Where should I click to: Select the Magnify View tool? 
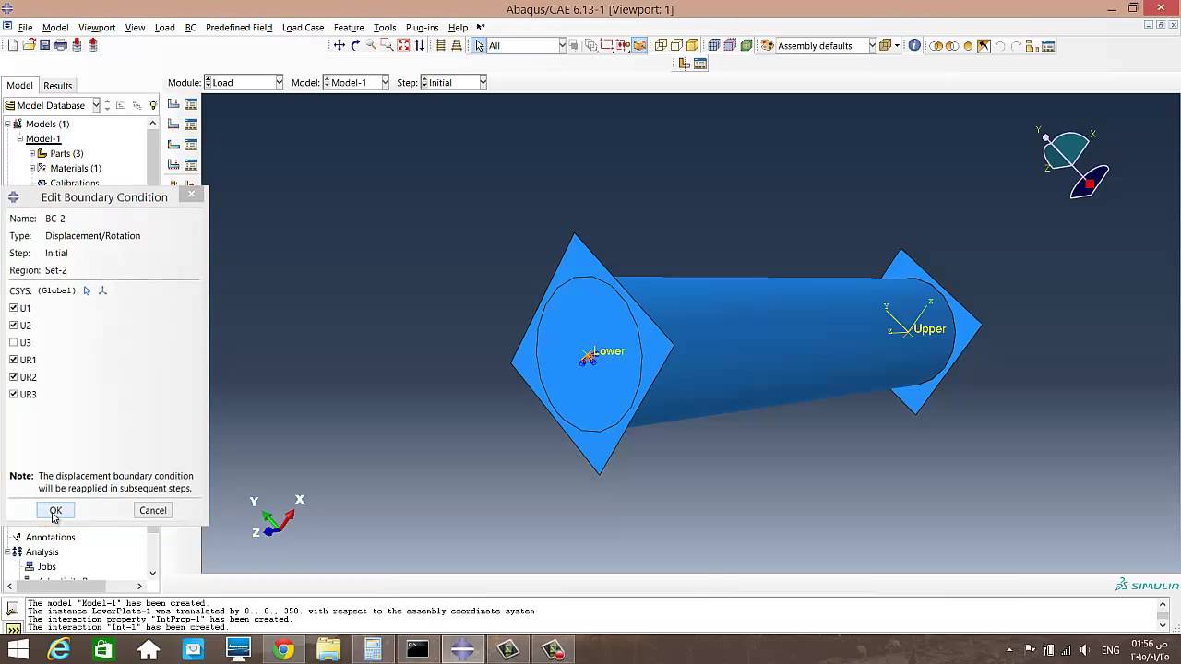pos(371,45)
